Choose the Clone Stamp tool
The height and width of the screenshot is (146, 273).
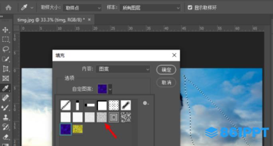(6, 117)
